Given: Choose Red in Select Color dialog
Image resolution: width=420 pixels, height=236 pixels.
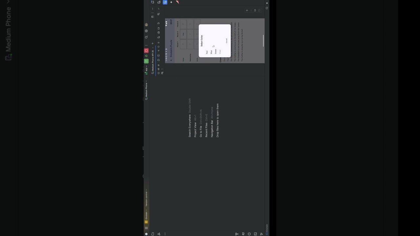Looking at the screenshot, I should (207, 52).
